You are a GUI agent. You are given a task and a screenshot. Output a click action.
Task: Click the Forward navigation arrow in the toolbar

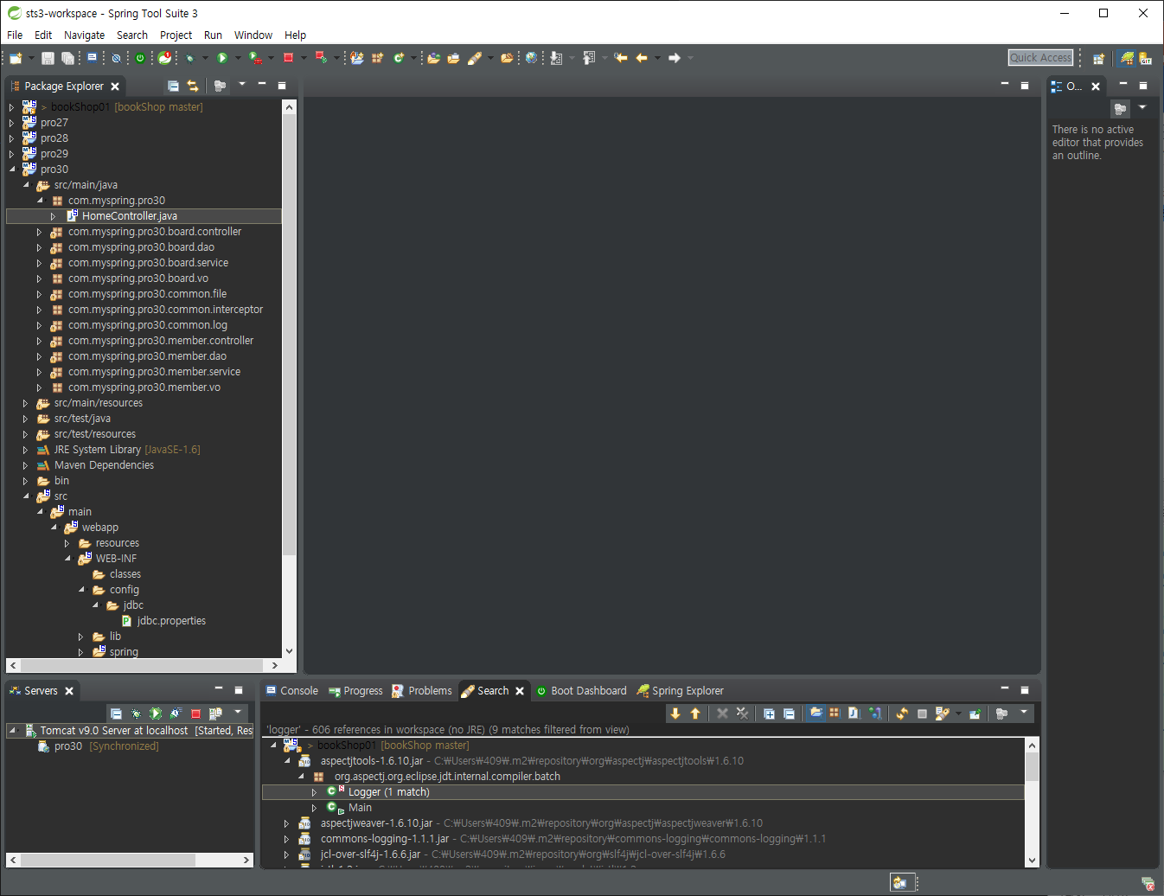[x=675, y=58]
